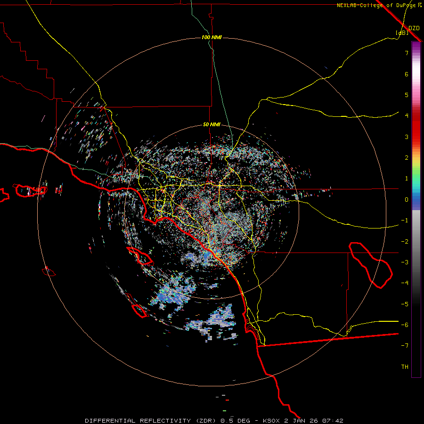Click the TH label on the color scale

tap(405, 367)
